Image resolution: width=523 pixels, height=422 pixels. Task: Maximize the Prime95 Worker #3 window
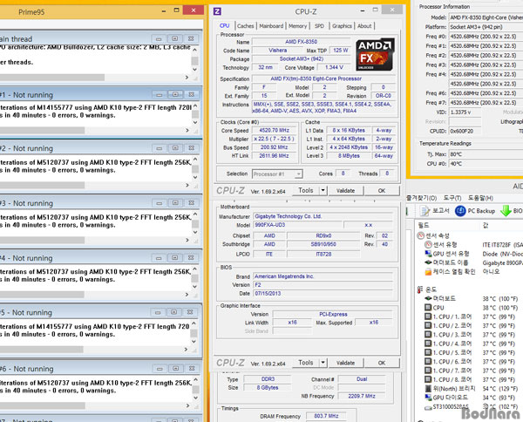[x=175, y=203]
